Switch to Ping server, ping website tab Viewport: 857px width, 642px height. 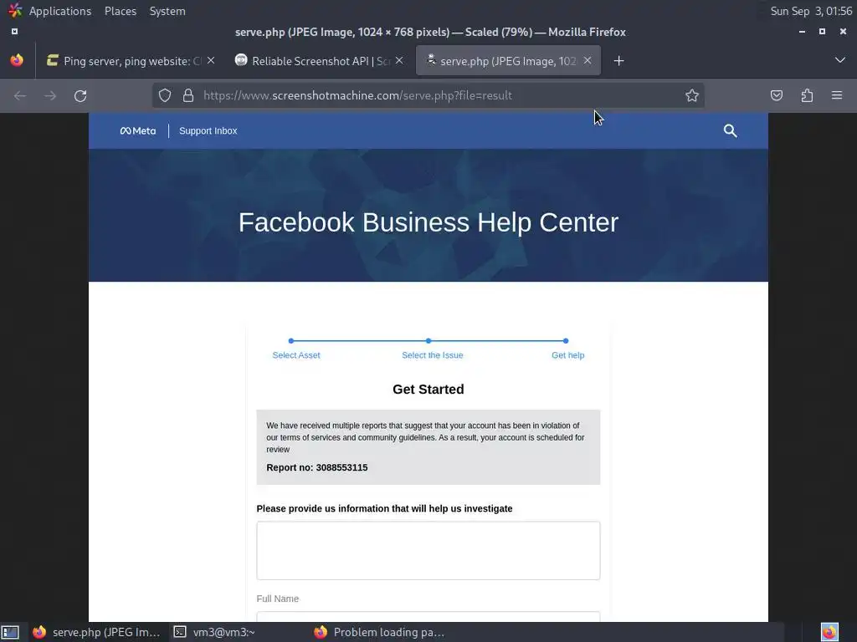[x=131, y=60]
